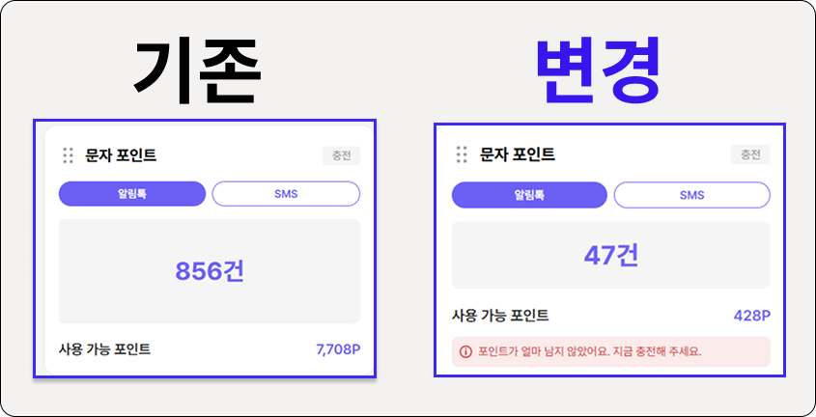Switch to SMS tab in 변경 card
Viewport: 816px width, 417px height.
[691, 195]
